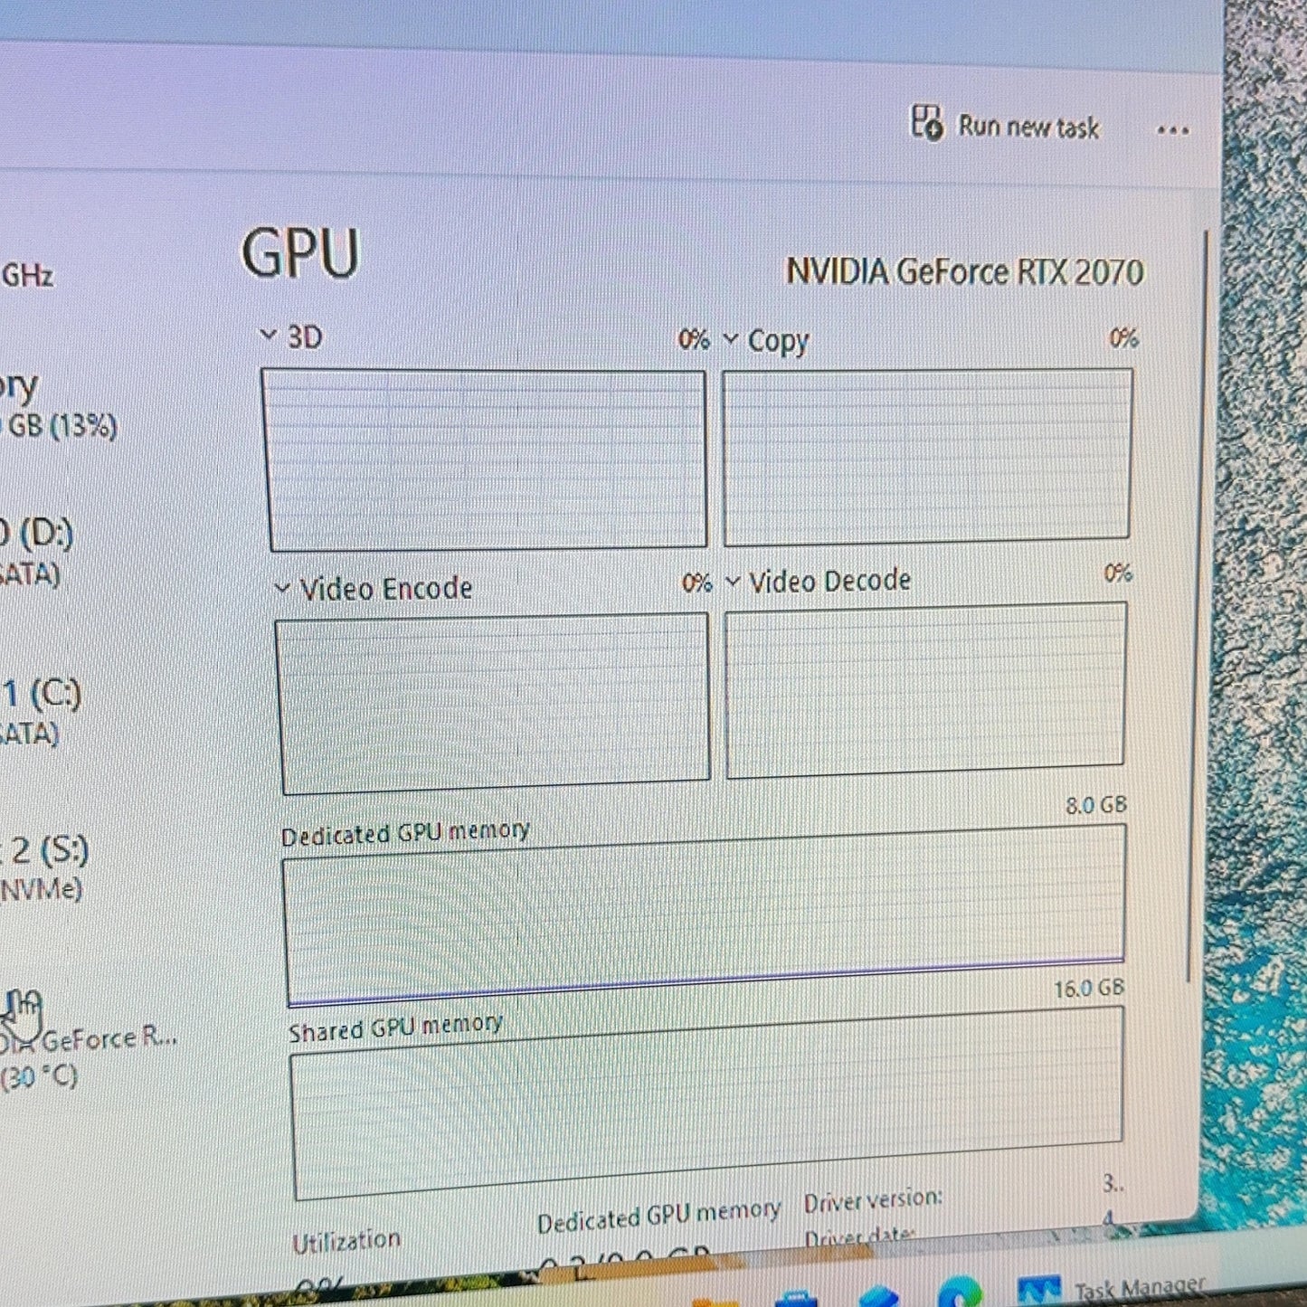Click the Copy engine 0% value

1123,338
